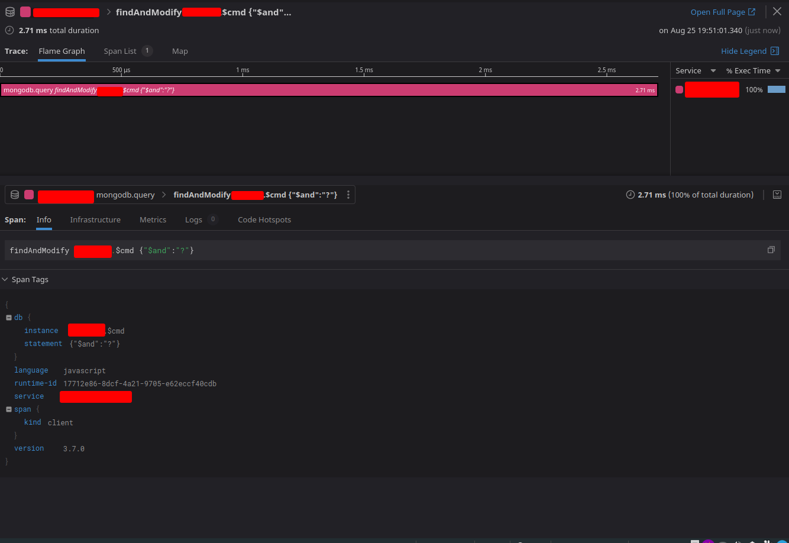
Task: Collapse the span tag group
Action: 9,409
